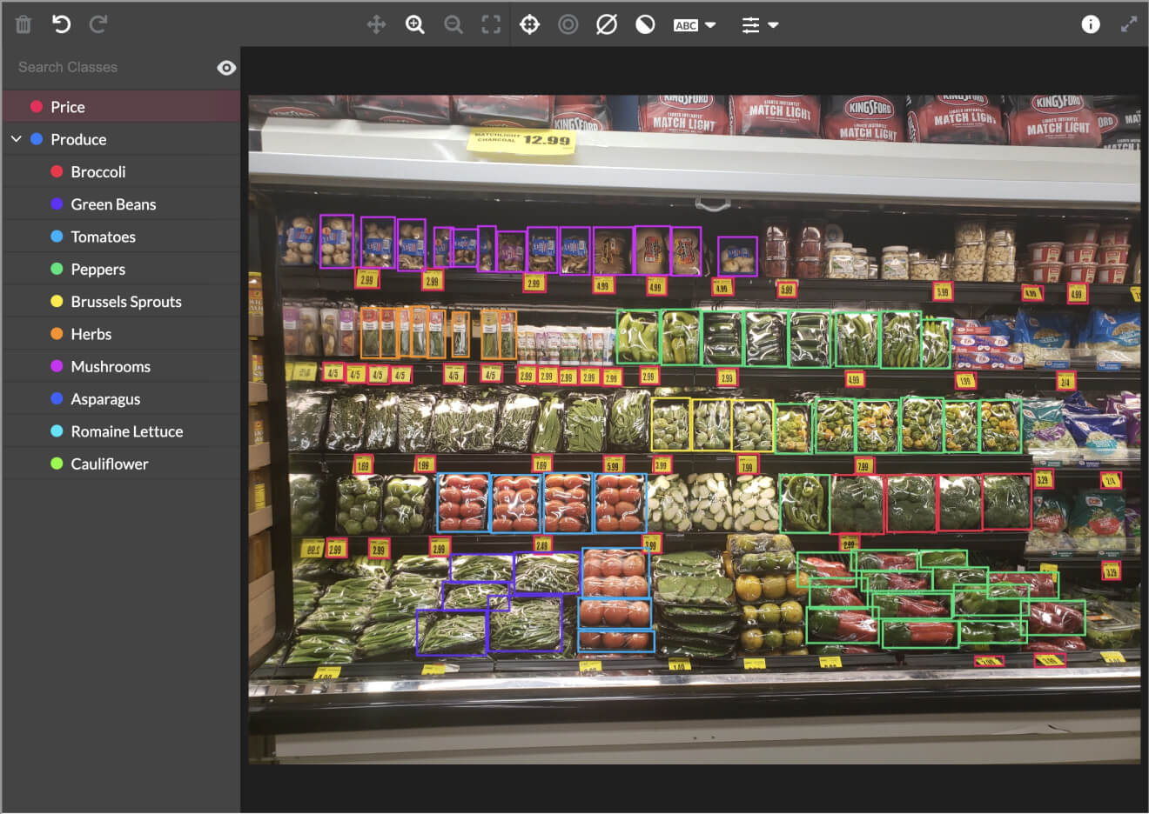Click the trash delete icon
The width and height of the screenshot is (1149, 814).
click(x=24, y=24)
